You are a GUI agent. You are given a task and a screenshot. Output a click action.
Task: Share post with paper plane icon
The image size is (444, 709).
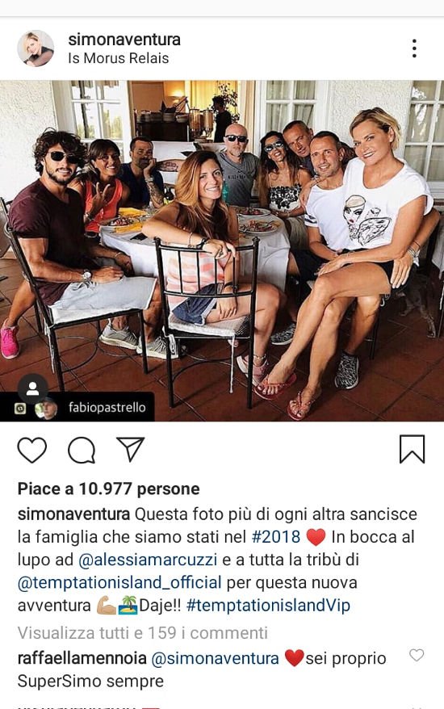click(130, 448)
